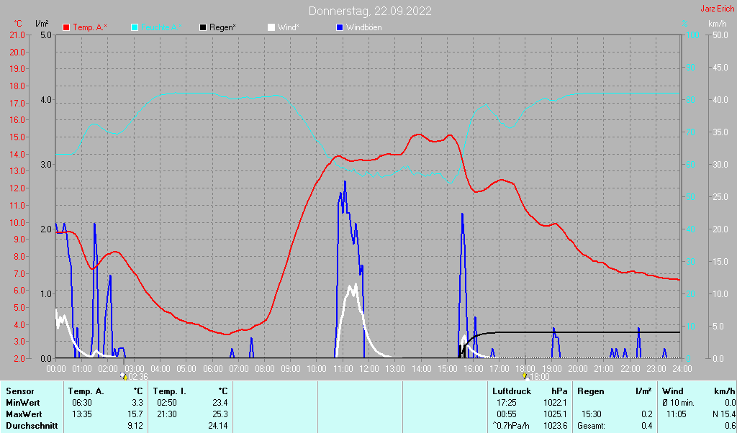Click the '^0.7hPa/h' pressure trend

pos(510,426)
